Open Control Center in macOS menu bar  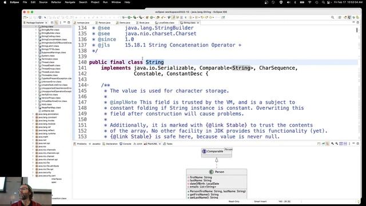click(329, 2)
